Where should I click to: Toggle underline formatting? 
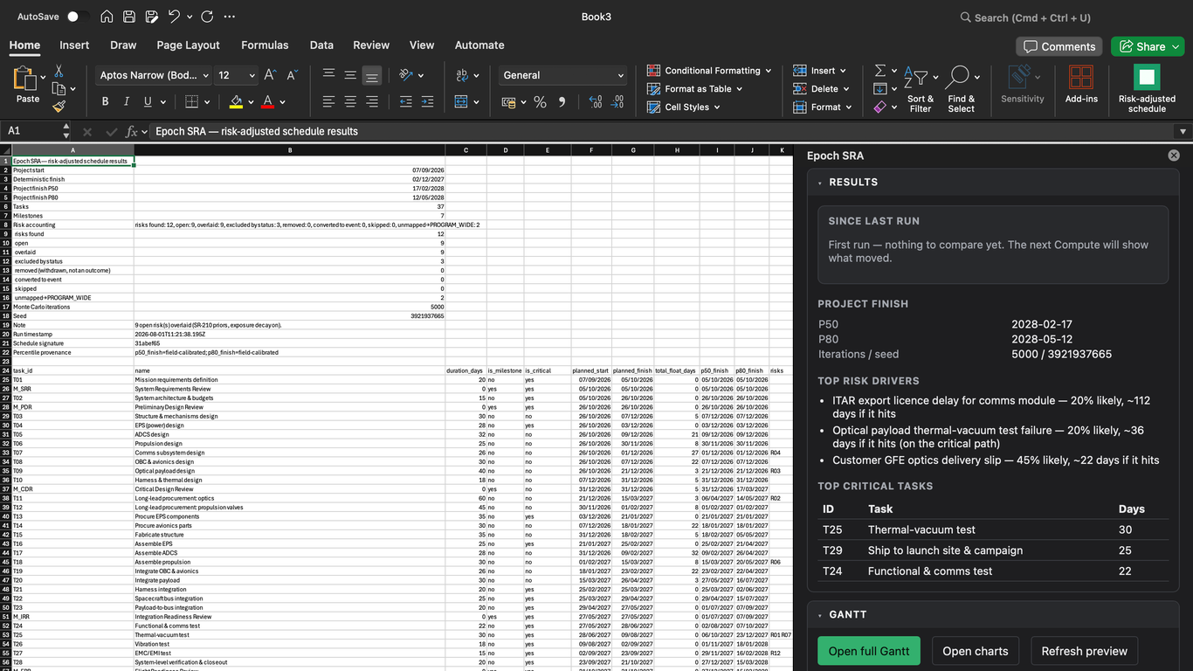(148, 101)
